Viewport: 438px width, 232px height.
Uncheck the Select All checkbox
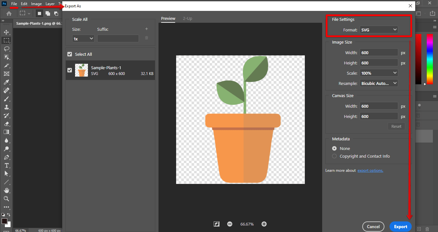pos(70,54)
